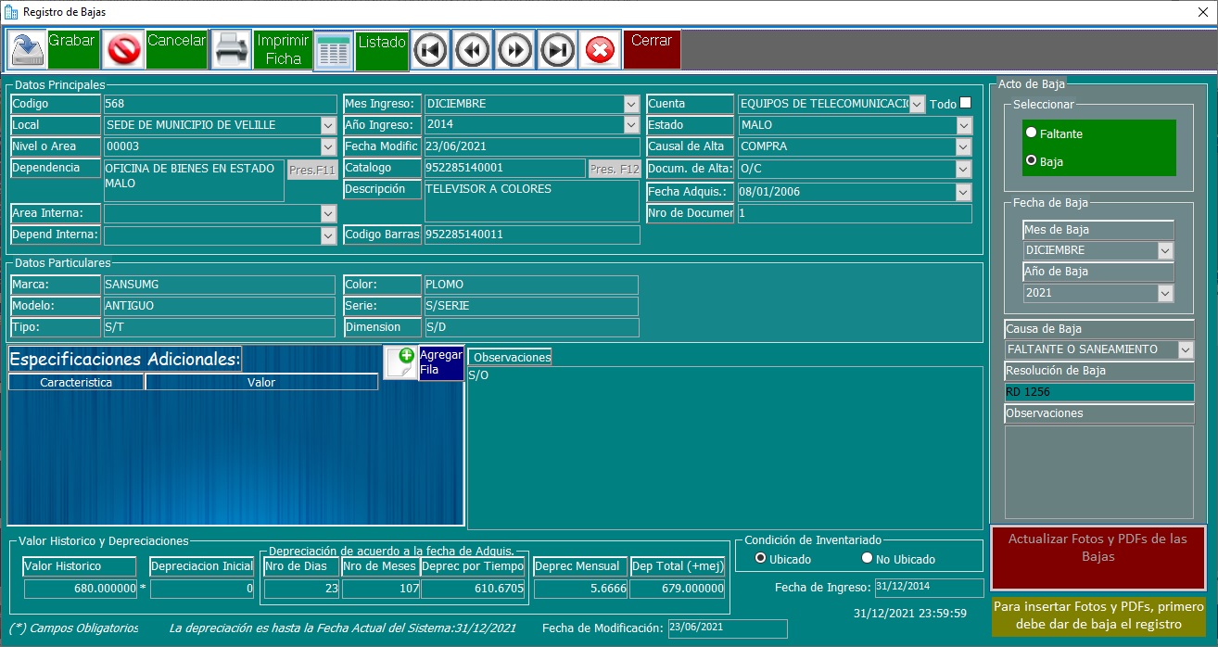Open the Causa de Baja dropdown
1218x647 pixels.
pos(1186,349)
